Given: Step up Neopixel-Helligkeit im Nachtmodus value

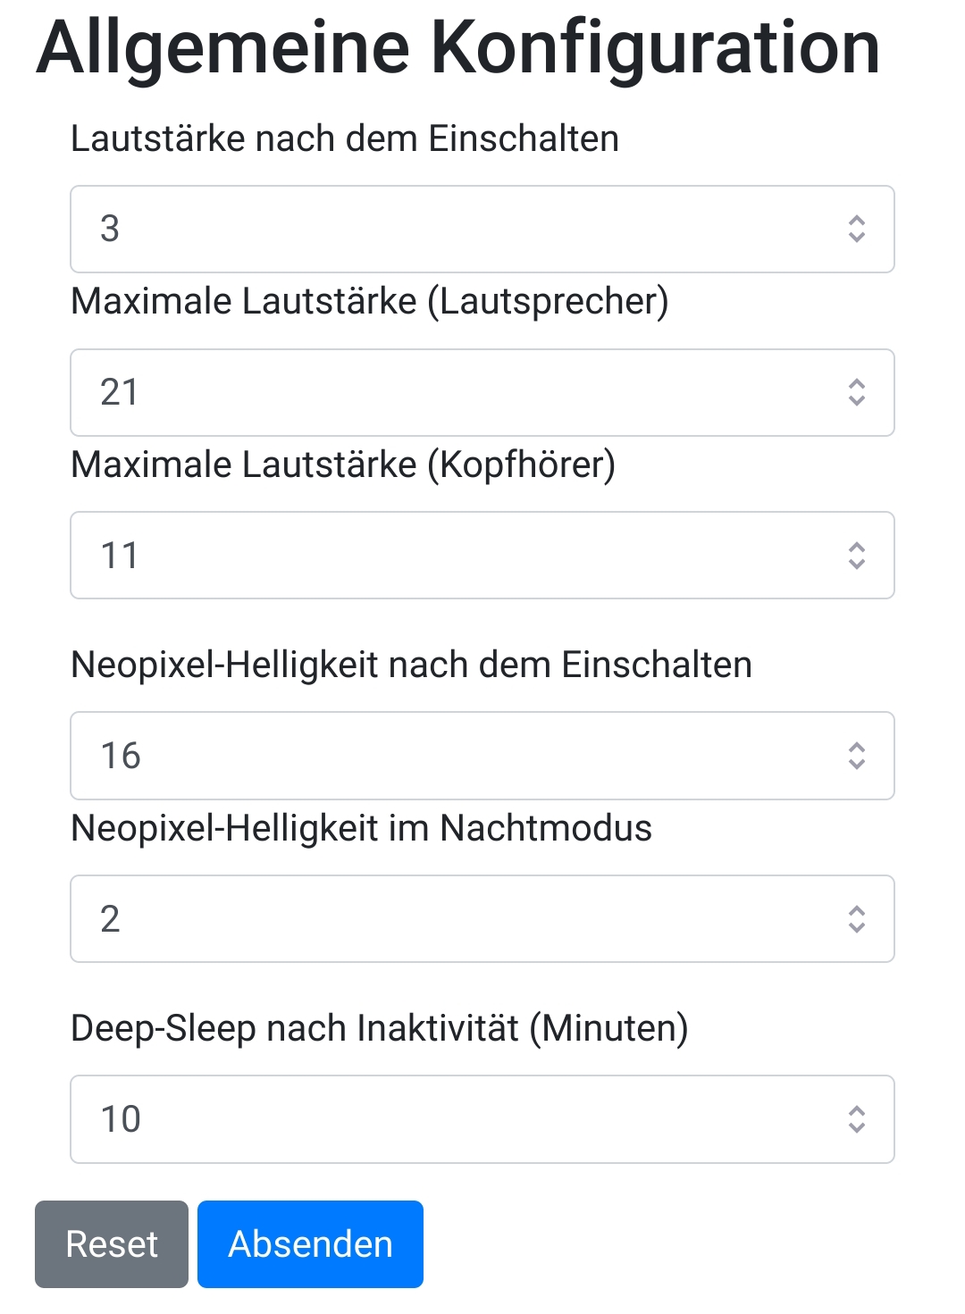Looking at the screenshot, I should pyautogui.click(x=857, y=909).
